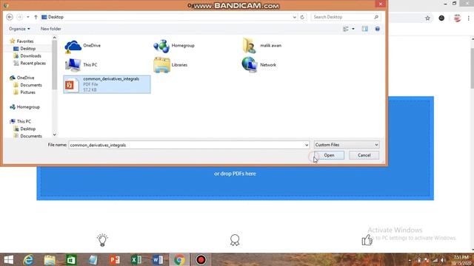
Task: Select Desktop under This PC
Action: pos(24,129)
